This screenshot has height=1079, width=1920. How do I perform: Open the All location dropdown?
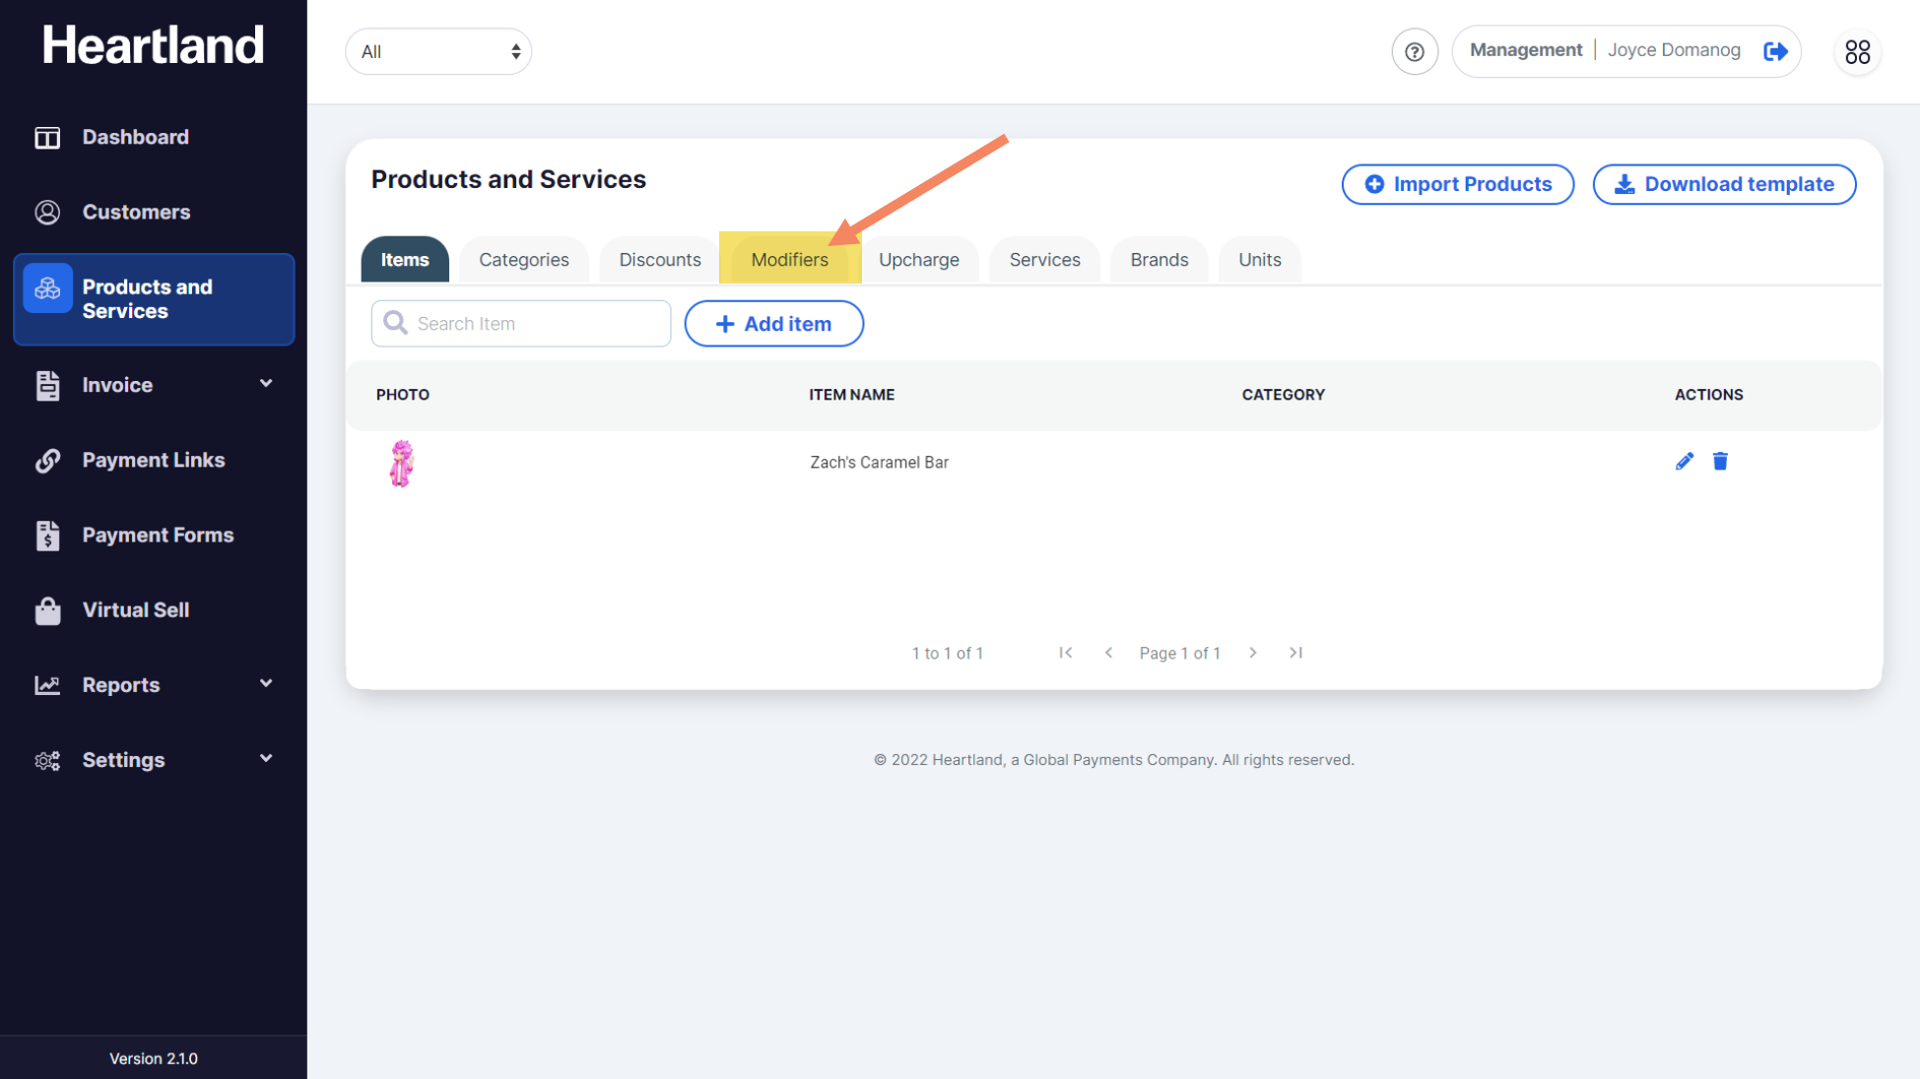pyautogui.click(x=438, y=52)
